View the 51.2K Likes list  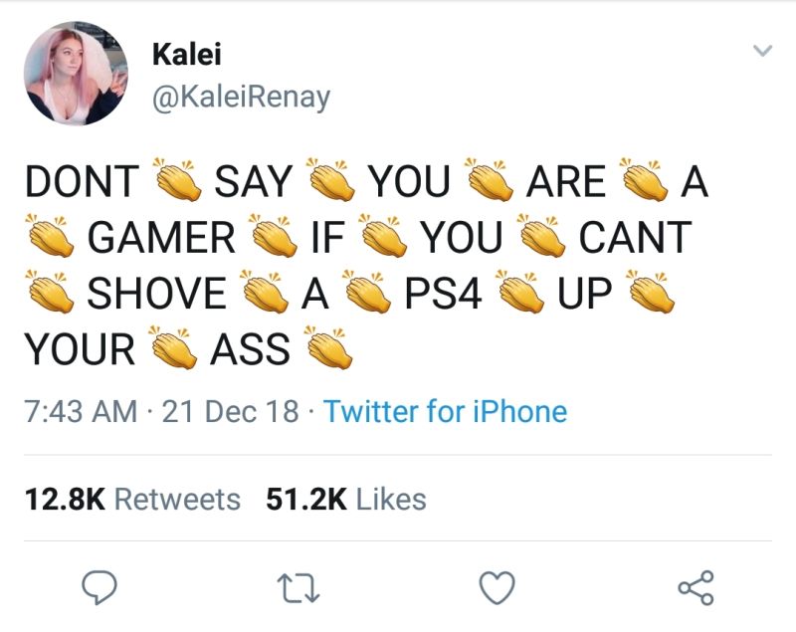pos(345,499)
